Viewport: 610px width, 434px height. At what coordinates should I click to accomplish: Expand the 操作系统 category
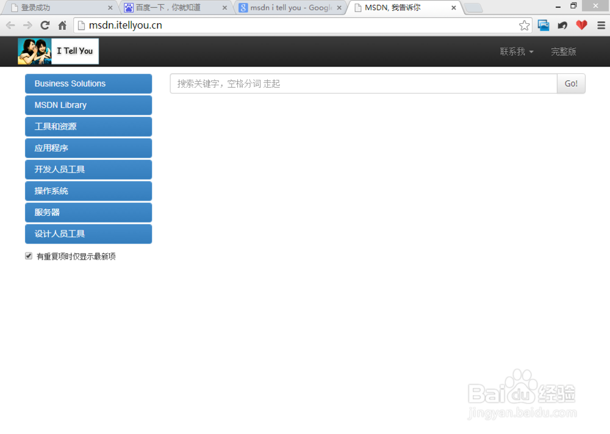coord(88,191)
